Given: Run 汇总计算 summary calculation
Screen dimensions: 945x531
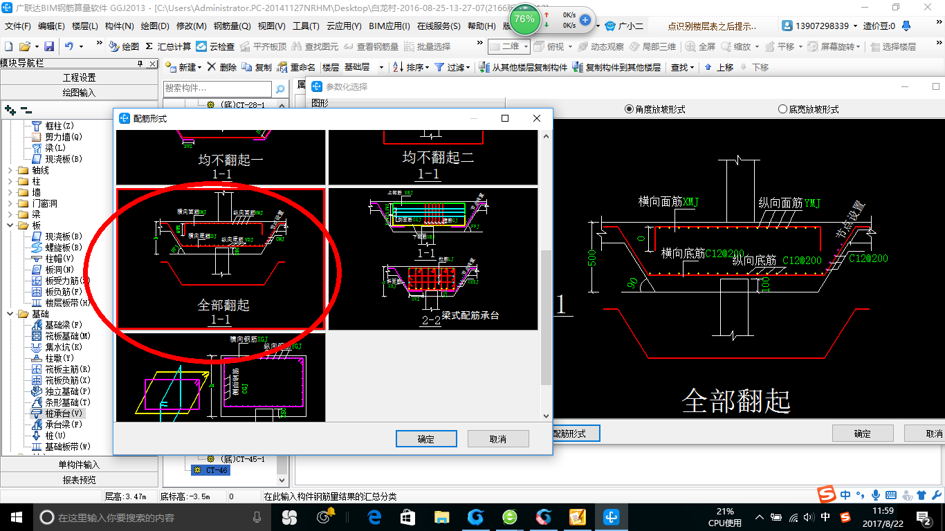Looking at the screenshot, I should tap(168, 46).
